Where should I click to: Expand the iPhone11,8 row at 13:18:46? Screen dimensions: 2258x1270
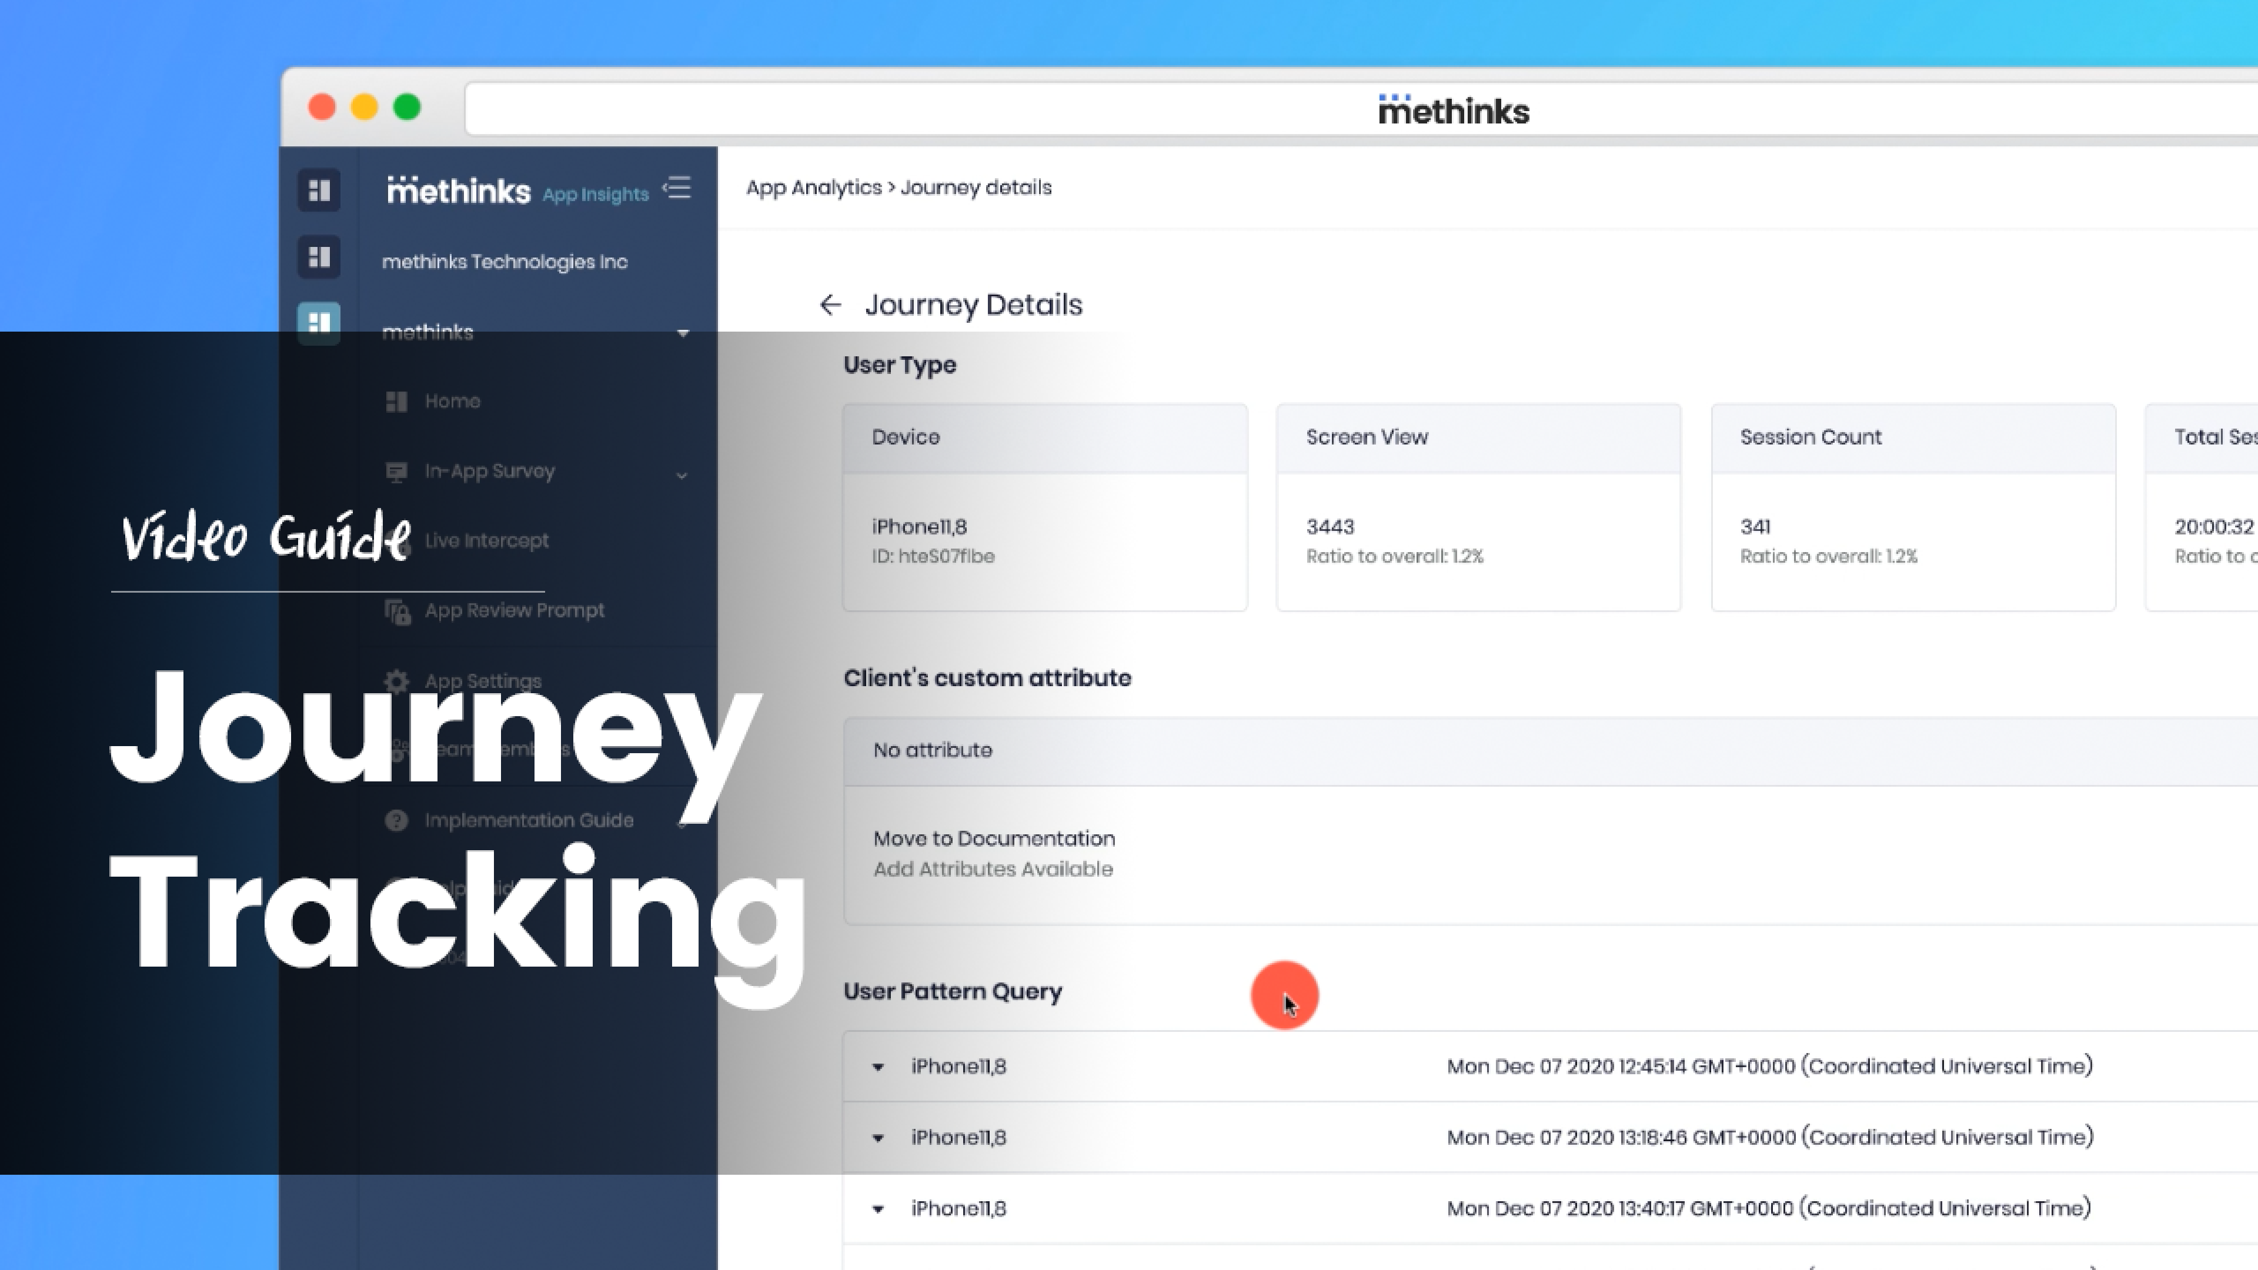coord(877,1138)
